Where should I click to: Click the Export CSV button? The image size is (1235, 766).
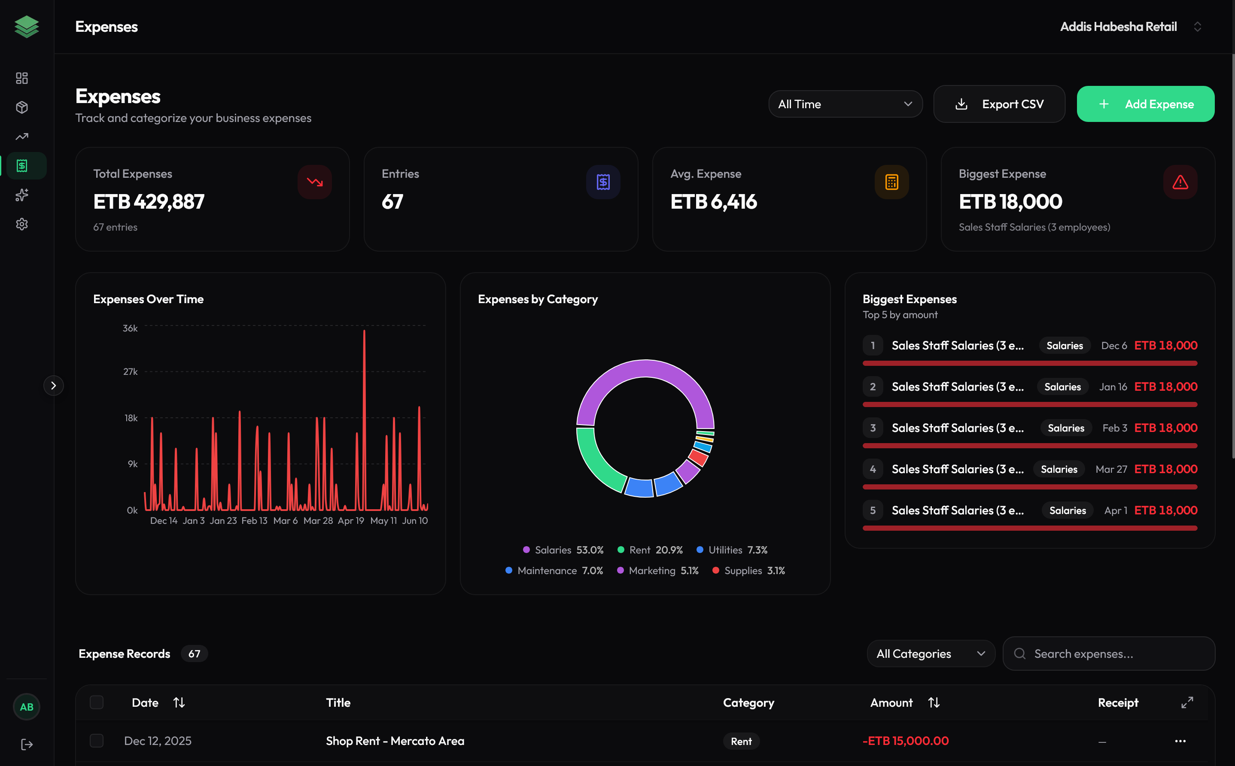point(999,104)
